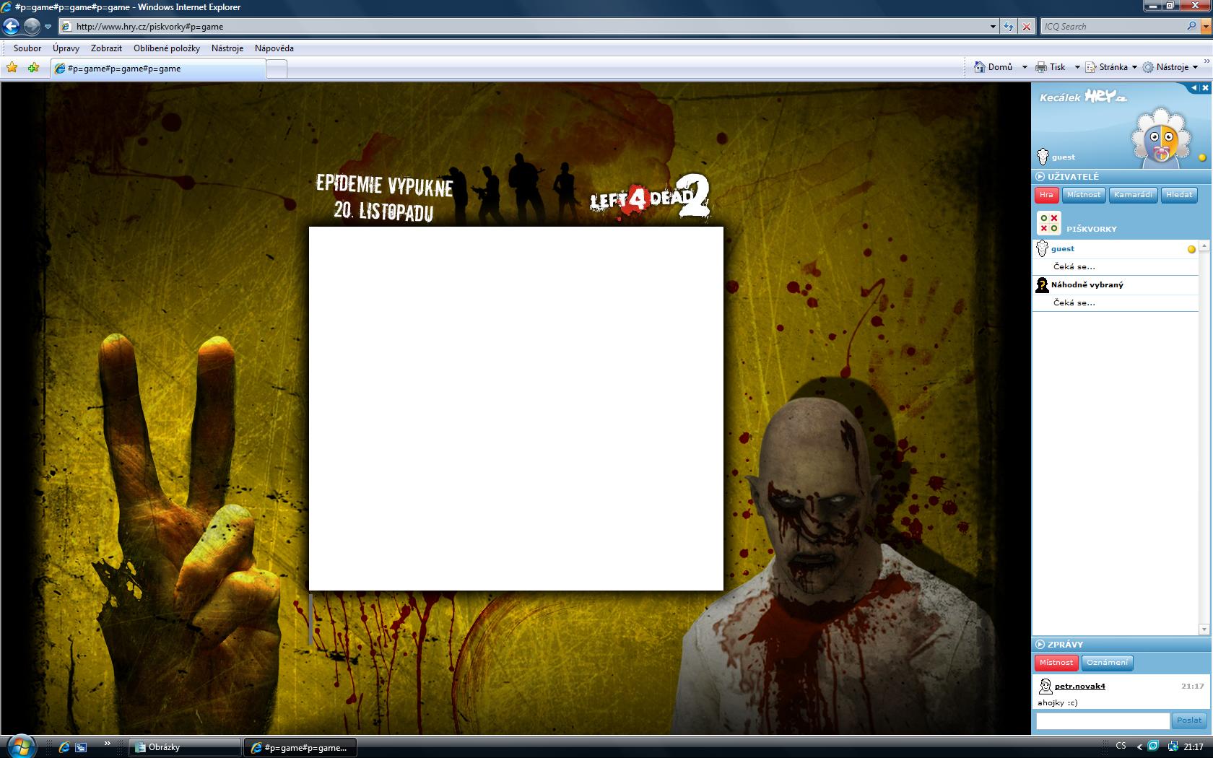Open the Stránka dropdown menu
This screenshot has height=758, width=1213.
pos(1111,67)
